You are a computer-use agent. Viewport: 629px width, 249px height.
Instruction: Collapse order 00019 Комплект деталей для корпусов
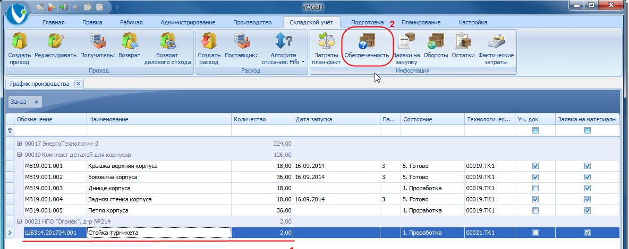coord(20,155)
